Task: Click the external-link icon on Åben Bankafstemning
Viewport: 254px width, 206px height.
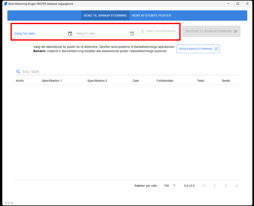Action: pyautogui.click(x=216, y=49)
